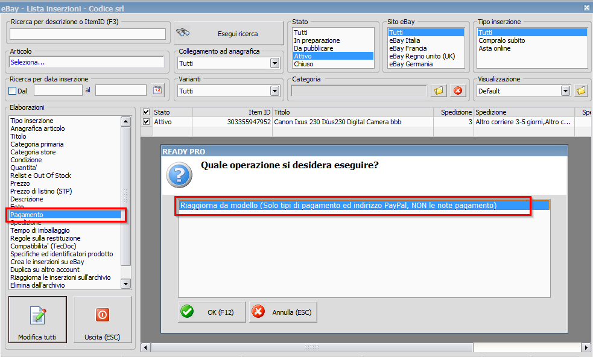
Task: Select Tutti in the Stato list
Action: coord(333,33)
